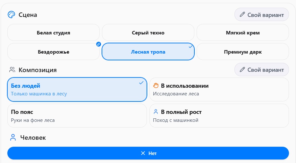Screen dimensions: 296x163
Task: Select the Белая студия scene
Action: click(x=54, y=33)
